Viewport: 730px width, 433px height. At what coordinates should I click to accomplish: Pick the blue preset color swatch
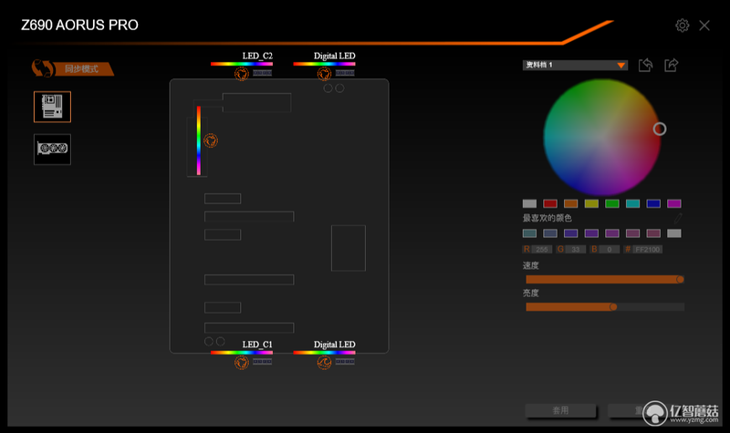click(x=653, y=203)
